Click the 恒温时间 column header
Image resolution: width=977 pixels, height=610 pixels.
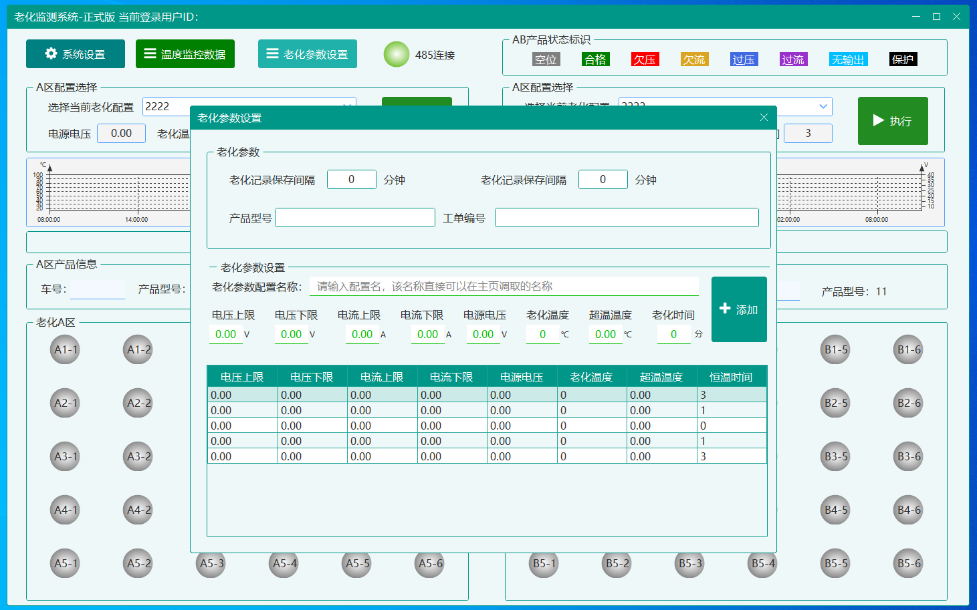732,377
